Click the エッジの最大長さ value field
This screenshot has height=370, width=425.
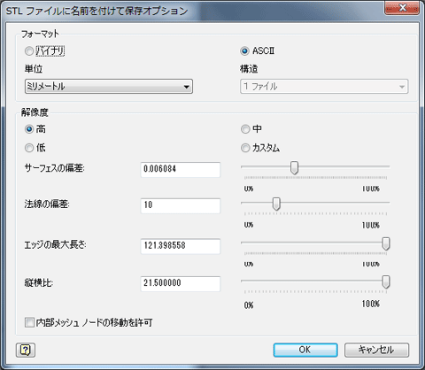181,246
